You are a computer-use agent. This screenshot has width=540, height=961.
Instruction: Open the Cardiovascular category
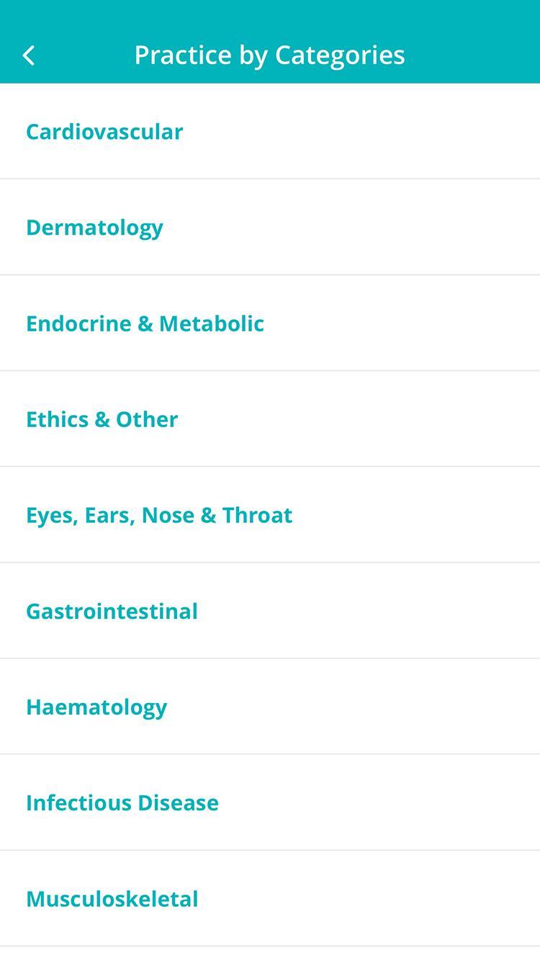point(104,132)
